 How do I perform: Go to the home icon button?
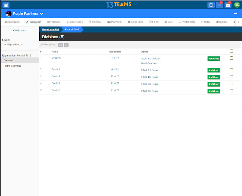(x=6, y=5)
